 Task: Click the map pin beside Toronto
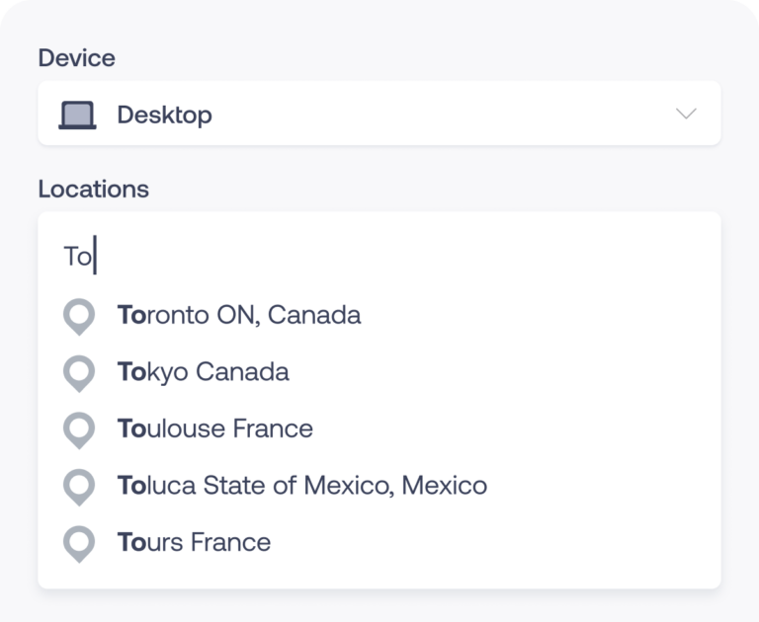(x=78, y=317)
